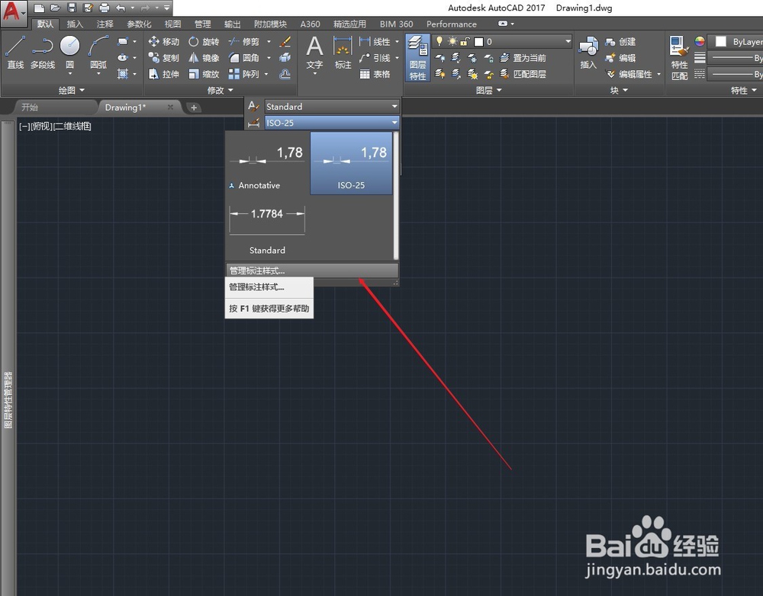
Task: Click the new drawing tab plus button
Action: click(194, 107)
